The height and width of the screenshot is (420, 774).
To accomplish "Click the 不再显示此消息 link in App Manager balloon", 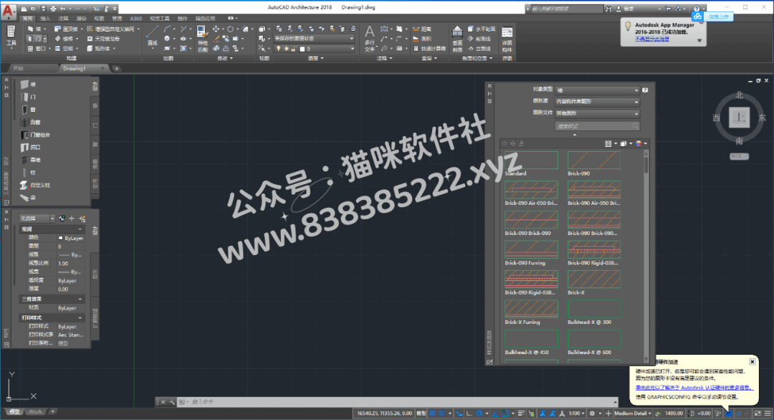I will [x=652, y=39].
